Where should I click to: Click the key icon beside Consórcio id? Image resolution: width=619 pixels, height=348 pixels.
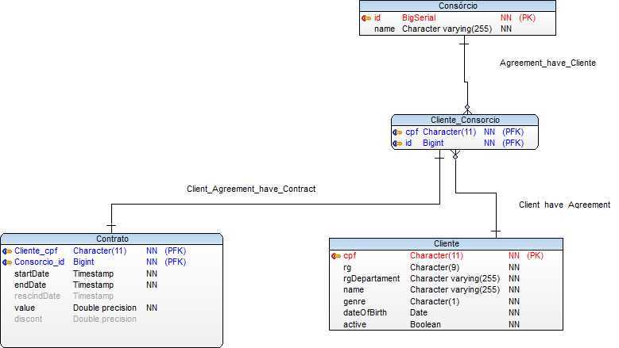[x=366, y=18]
